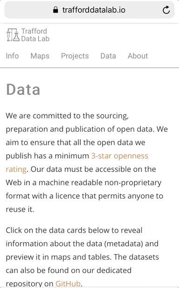Select Data in the navigation bar

[108, 56]
